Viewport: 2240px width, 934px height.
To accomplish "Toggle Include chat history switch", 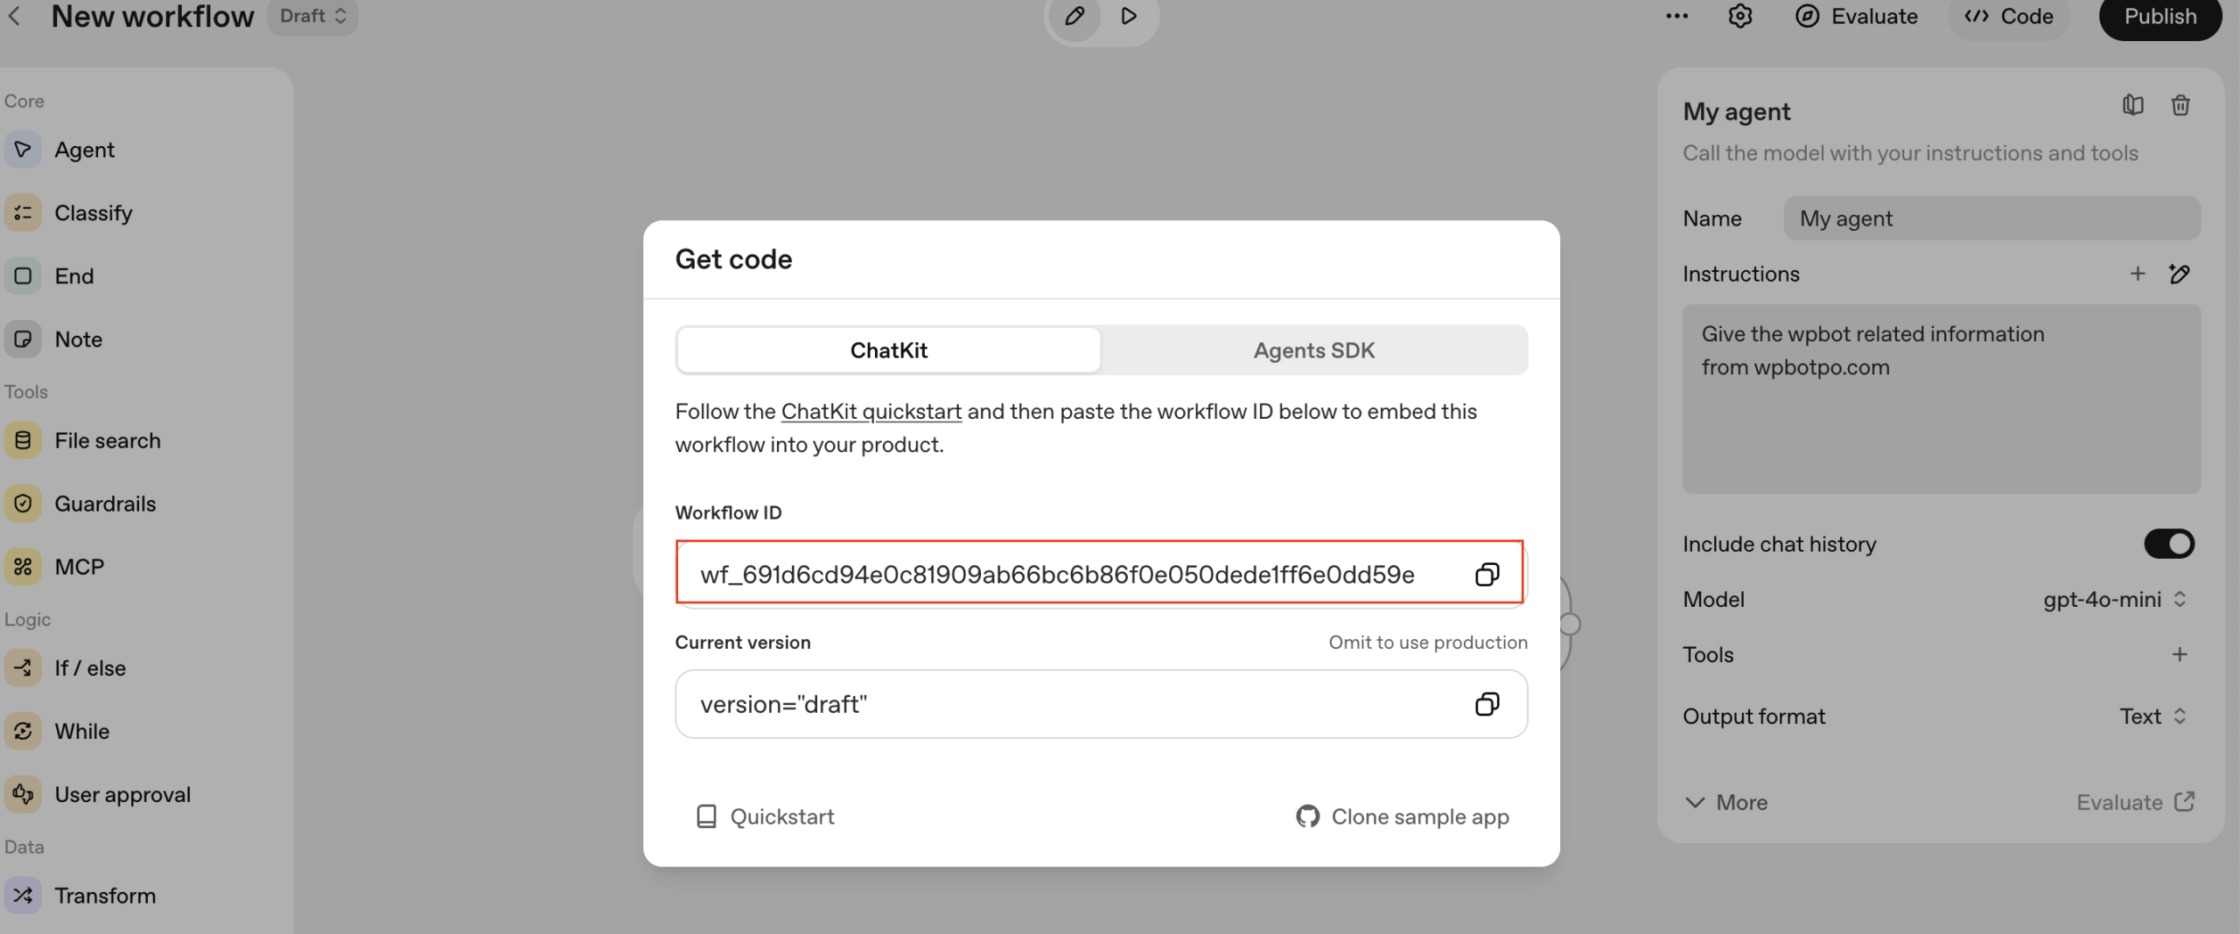I will (x=2168, y=544).
